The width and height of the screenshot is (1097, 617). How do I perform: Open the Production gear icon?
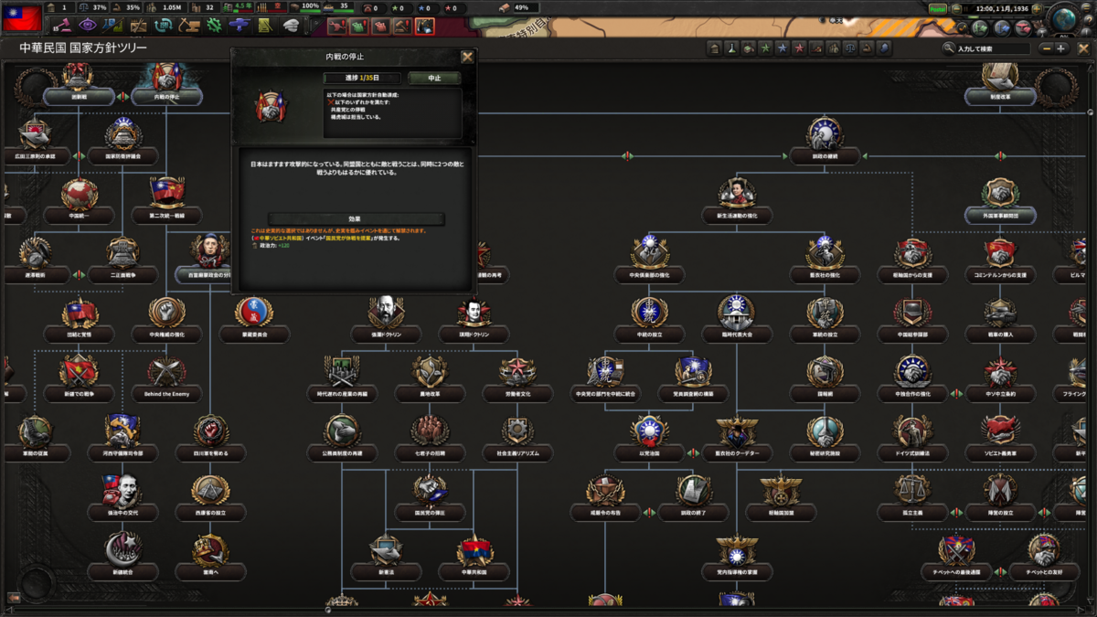[215, 25]
